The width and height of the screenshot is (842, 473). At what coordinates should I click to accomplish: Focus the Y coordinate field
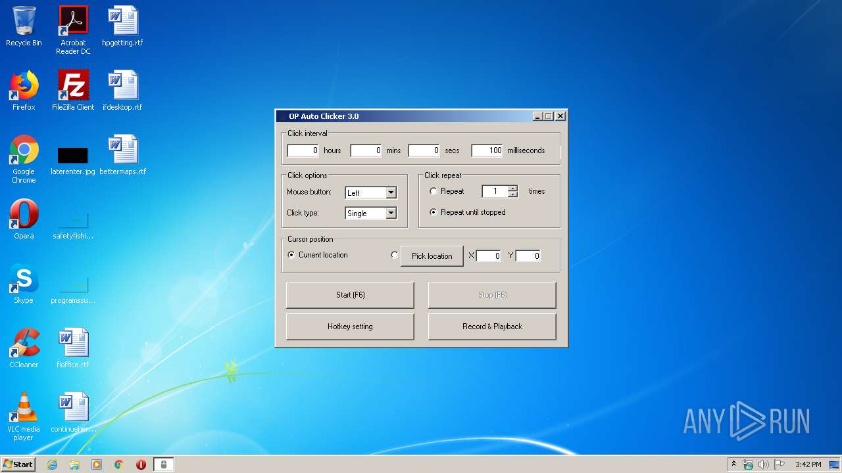coord(528,256)
